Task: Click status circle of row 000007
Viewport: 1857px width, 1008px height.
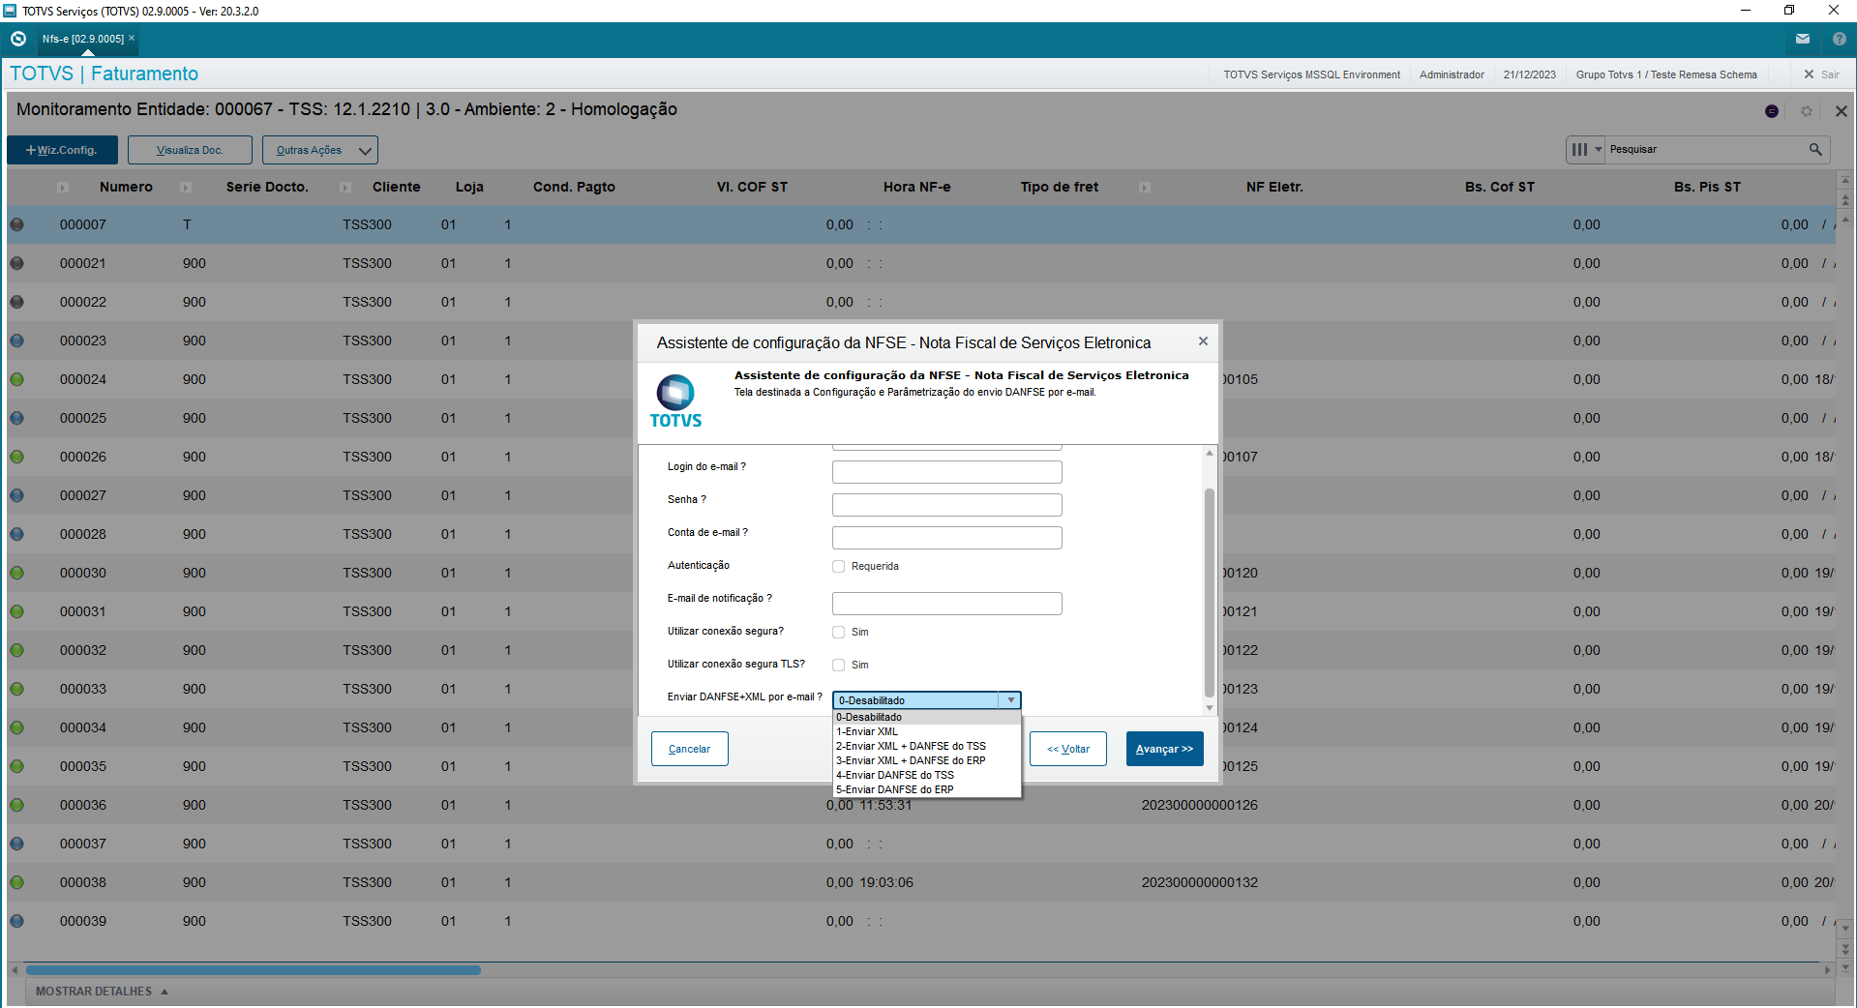Action: (x=16, y=224)
